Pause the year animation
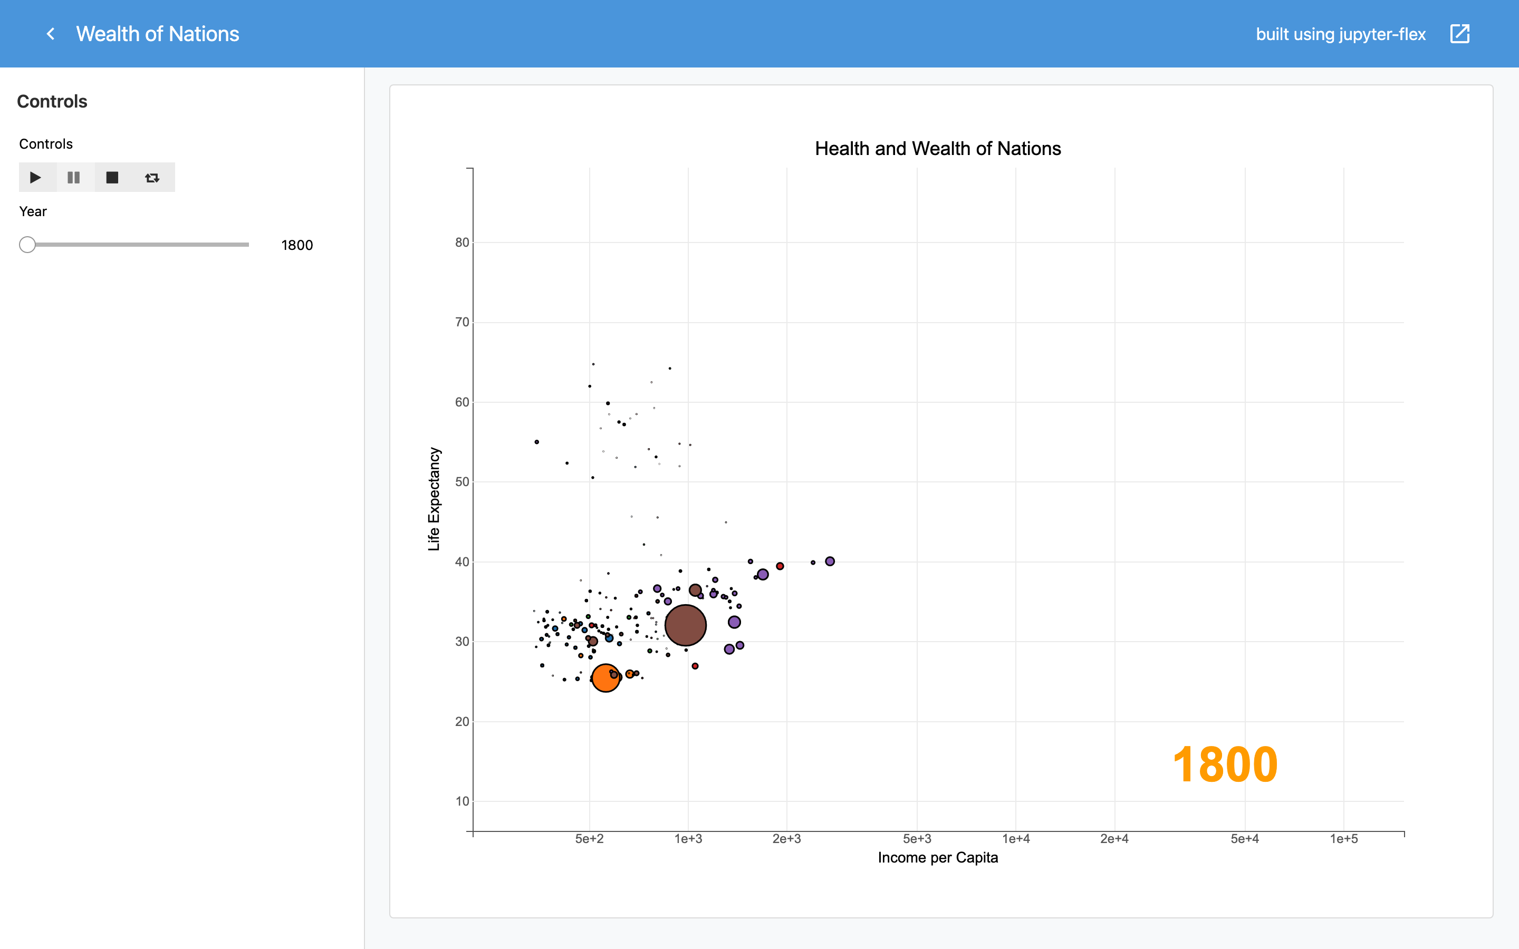 (x=73, y=178)
